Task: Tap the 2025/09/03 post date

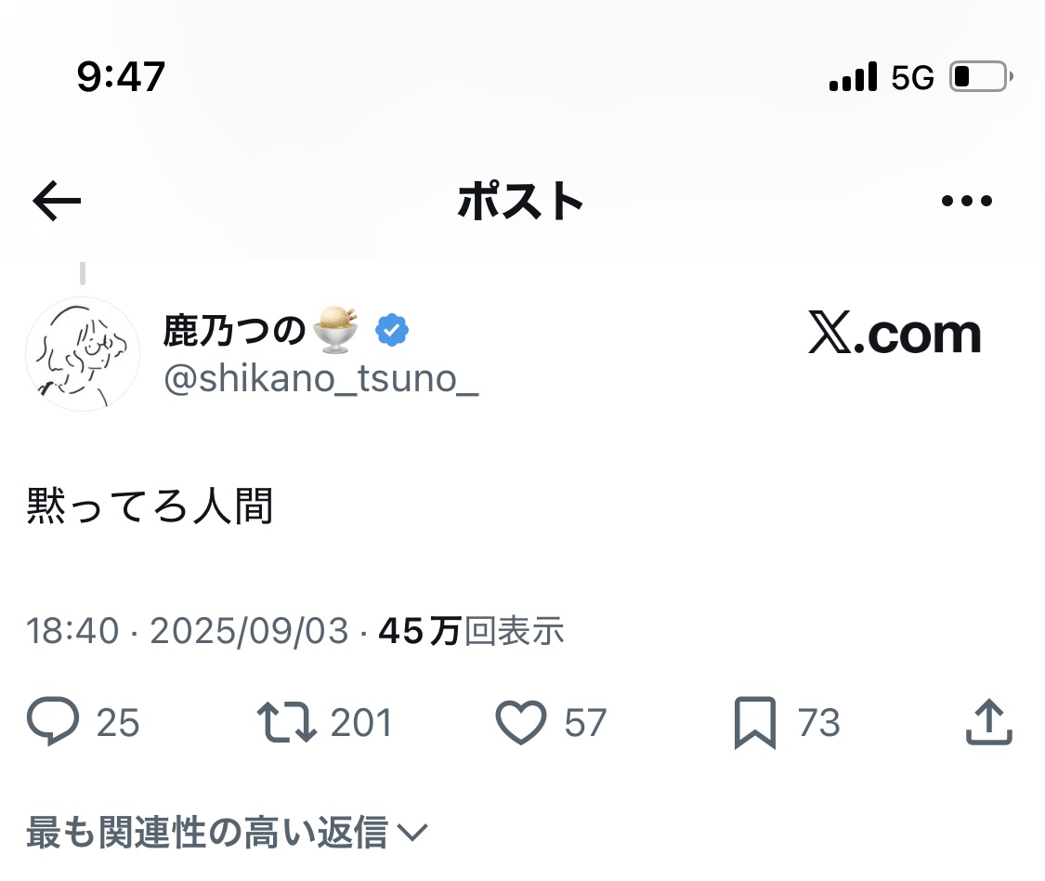Action: tap(249, 632)
